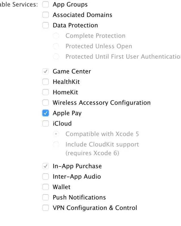This screenshot has width=181, height=226.
Task: Click the Apple Pay label text
Action: (67, 113)
